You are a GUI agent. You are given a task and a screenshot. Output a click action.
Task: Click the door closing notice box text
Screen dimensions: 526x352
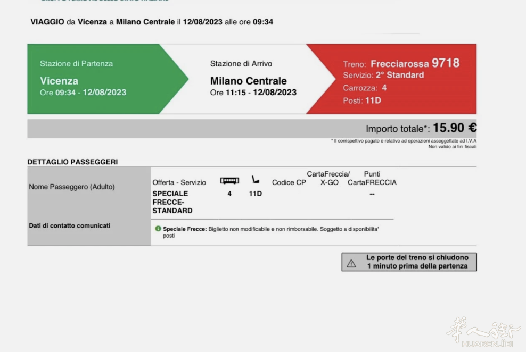417,262
